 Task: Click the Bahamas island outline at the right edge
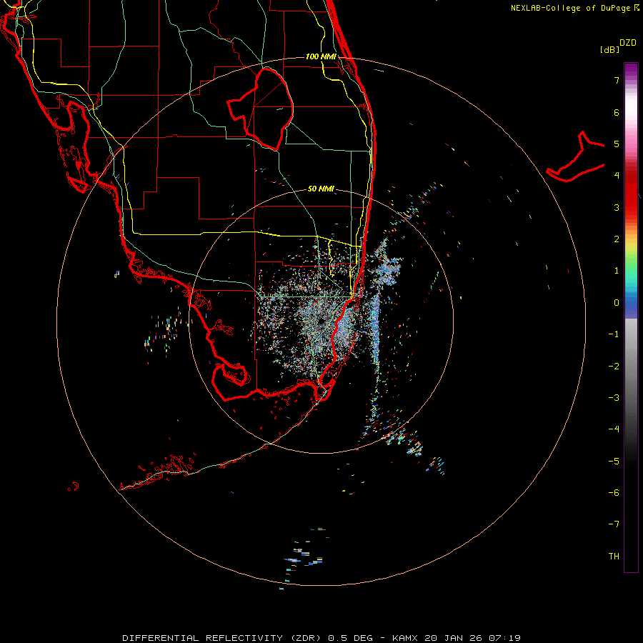coord(576,157)
